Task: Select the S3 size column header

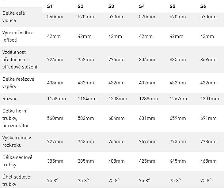Action: click(x=111, y=6)
